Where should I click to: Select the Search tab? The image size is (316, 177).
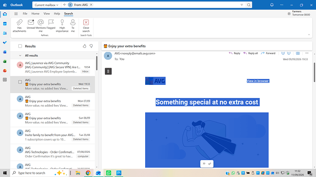tap(69, 14)
